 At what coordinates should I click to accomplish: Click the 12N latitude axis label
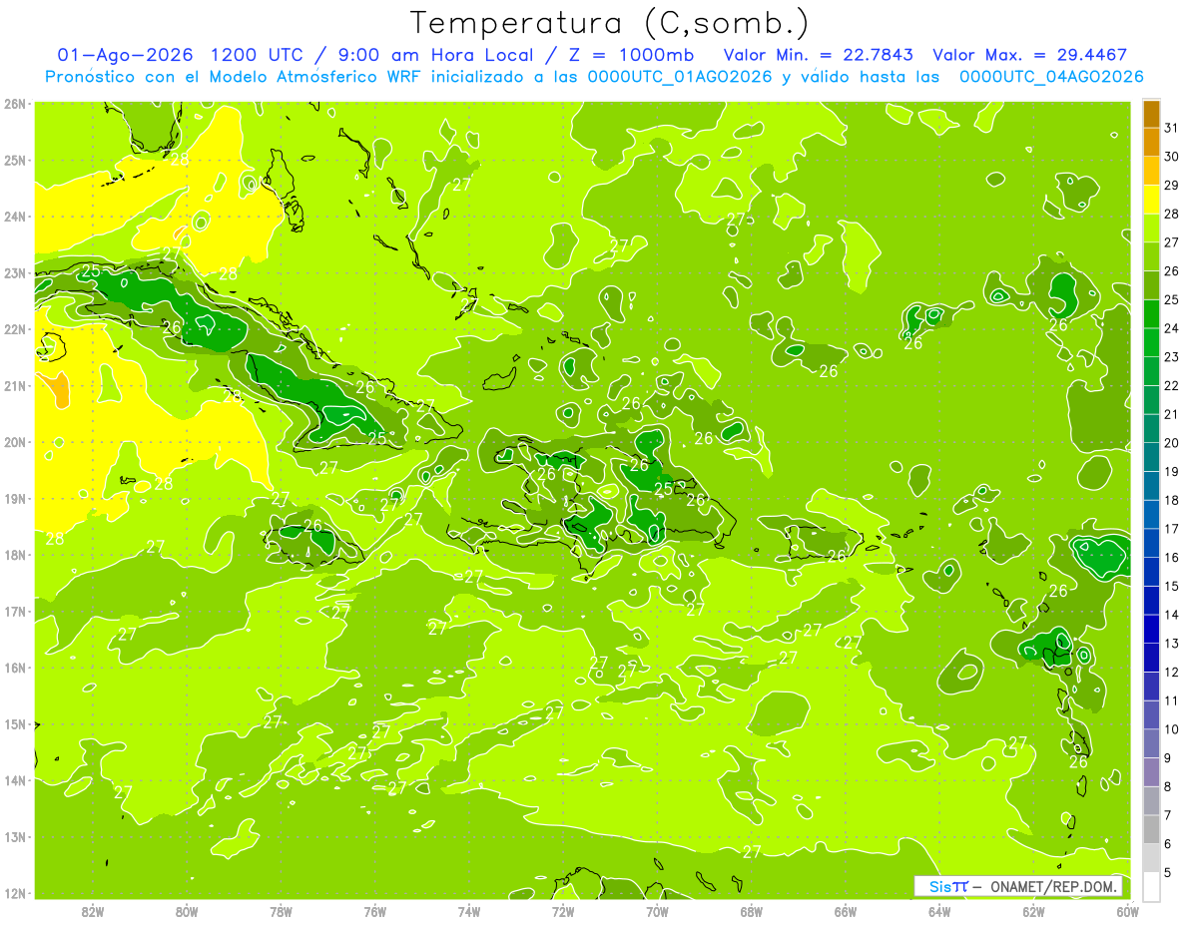[x=14, y=893]
